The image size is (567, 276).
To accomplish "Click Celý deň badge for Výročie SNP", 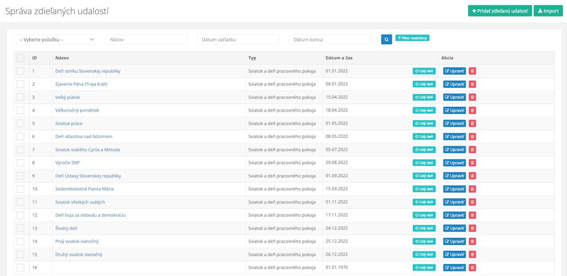I will click(424, 163).
